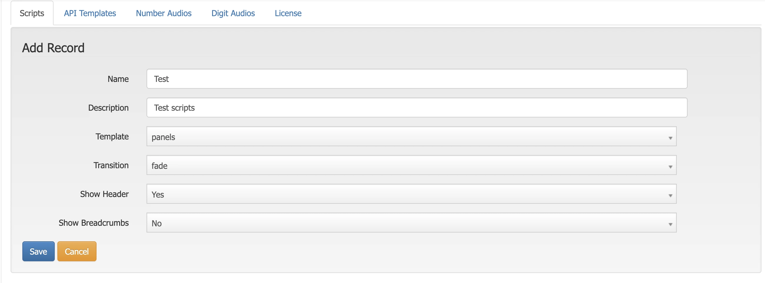The height and width of the screenshot is (283, 765).
Task: Click the "Add Record" heading
Action: [53, 48]
